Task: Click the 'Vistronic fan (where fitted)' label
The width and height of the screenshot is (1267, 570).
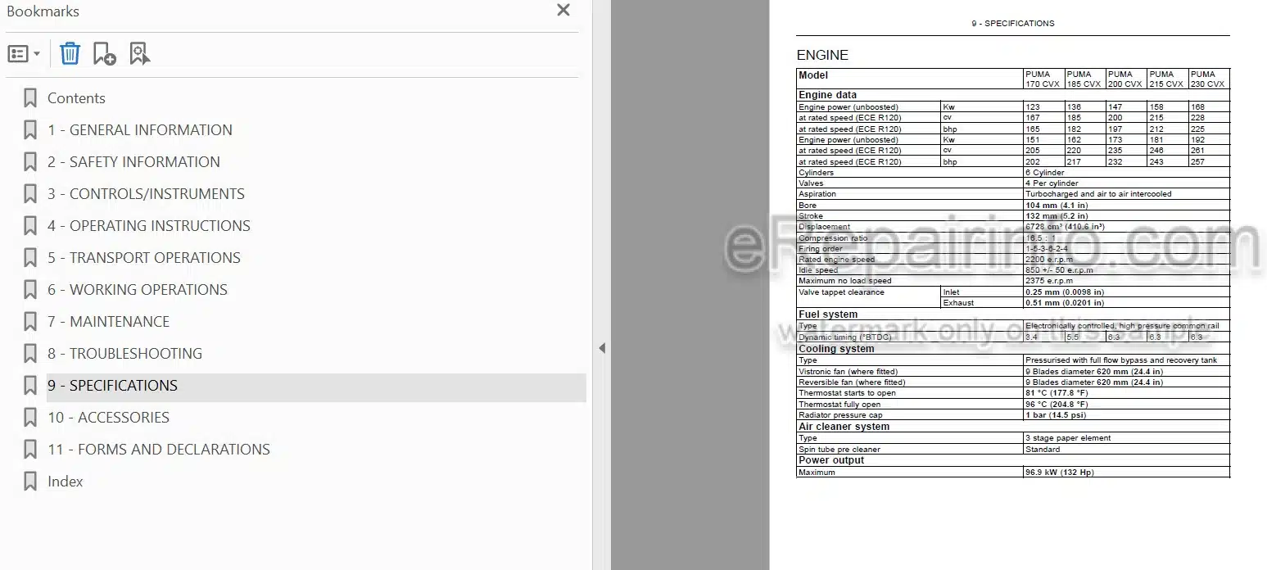Action: [x=848, y=372]
